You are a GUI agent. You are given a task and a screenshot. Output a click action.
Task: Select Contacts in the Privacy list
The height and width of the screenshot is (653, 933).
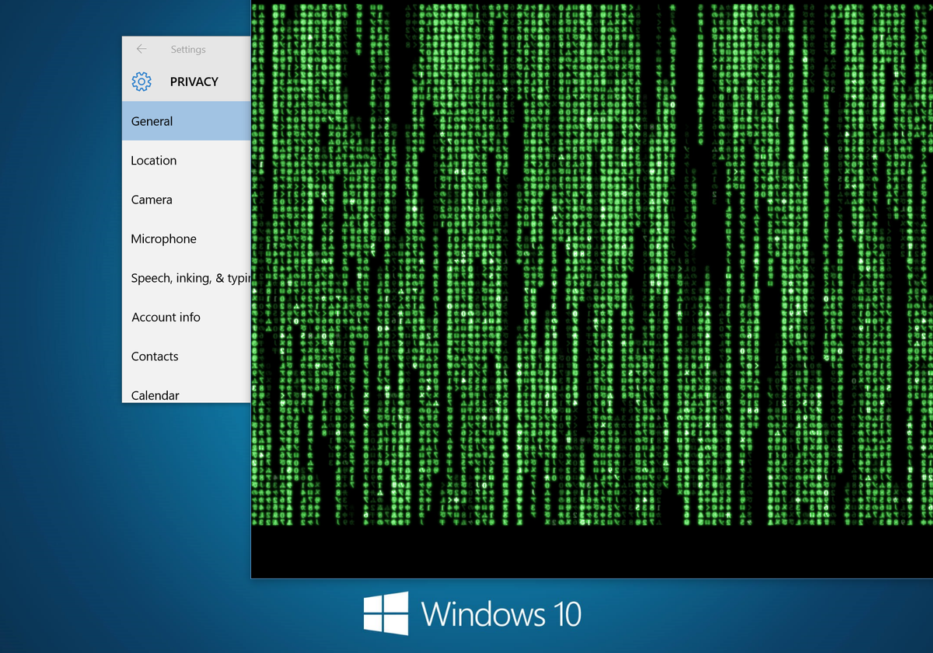tap(187, 356)
